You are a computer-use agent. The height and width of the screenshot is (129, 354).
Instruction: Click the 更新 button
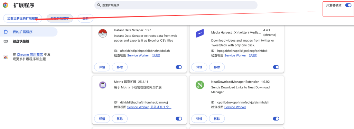point(85,19)
